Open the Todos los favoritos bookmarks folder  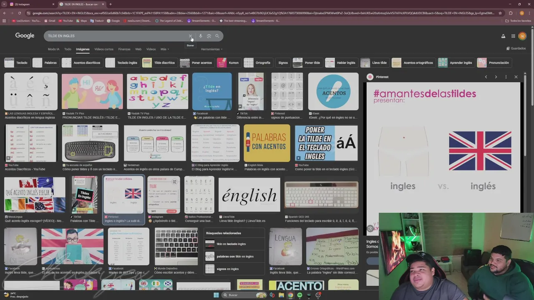pyautogui.click(x=518, y=20)
